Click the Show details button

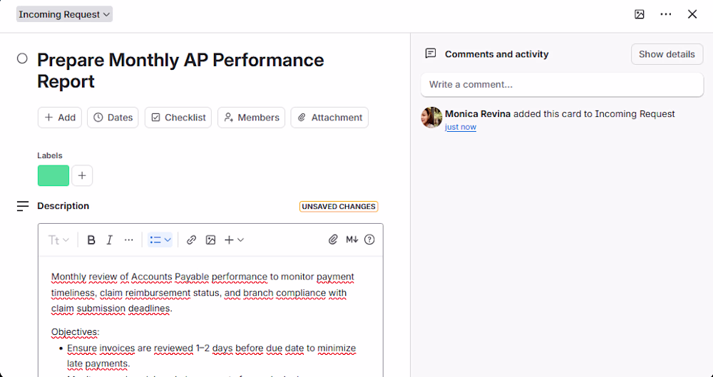pyautogui.click(x=667, y=54)
